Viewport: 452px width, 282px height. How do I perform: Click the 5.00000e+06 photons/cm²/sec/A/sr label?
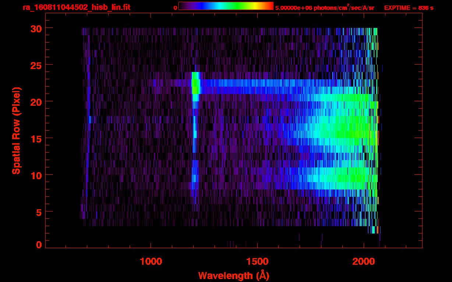[325, 8]
